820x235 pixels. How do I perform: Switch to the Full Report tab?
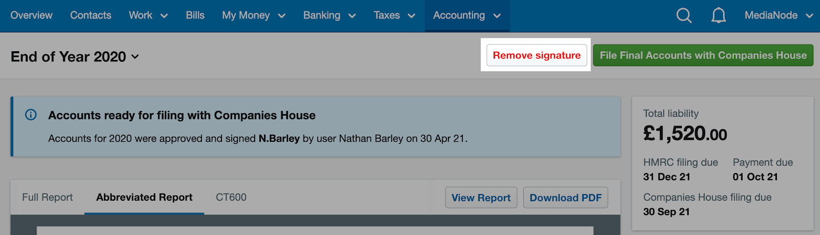(48, 197)
